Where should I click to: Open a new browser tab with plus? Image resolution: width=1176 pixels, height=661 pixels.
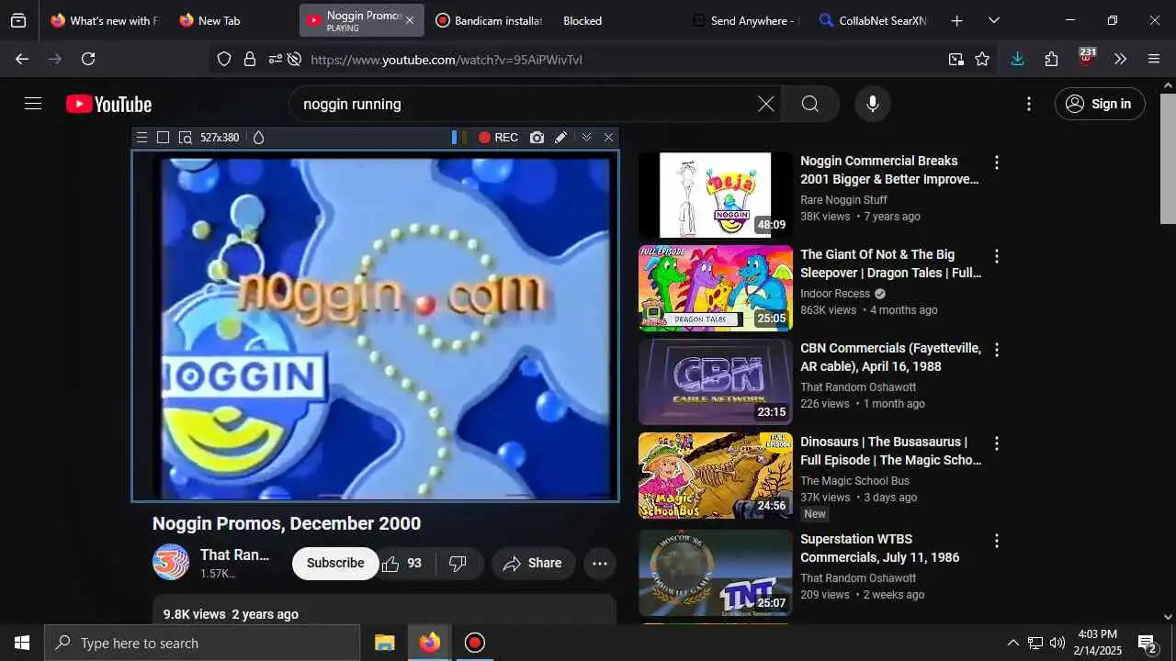point(956,20)
